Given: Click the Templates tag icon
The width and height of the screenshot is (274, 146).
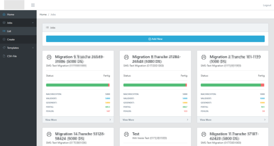Looking at the screenshot, I should click(4, 48).
